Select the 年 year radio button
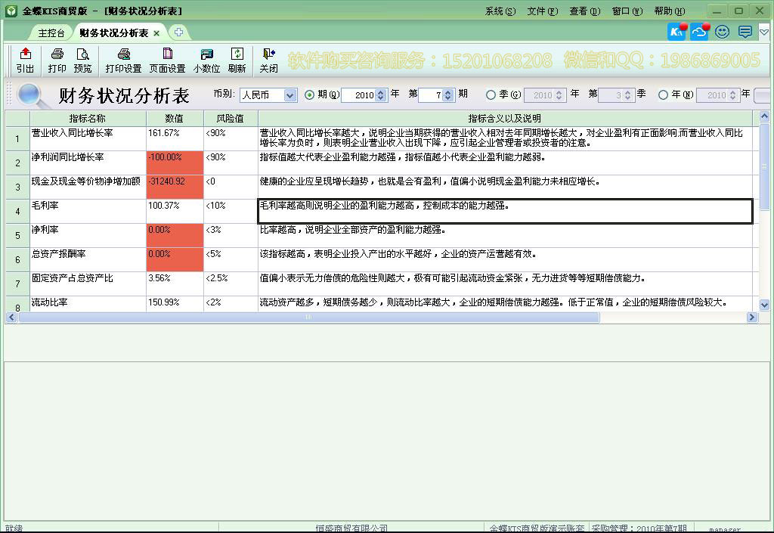The width and height of the screenshot is (774, 533). point(664,95)
